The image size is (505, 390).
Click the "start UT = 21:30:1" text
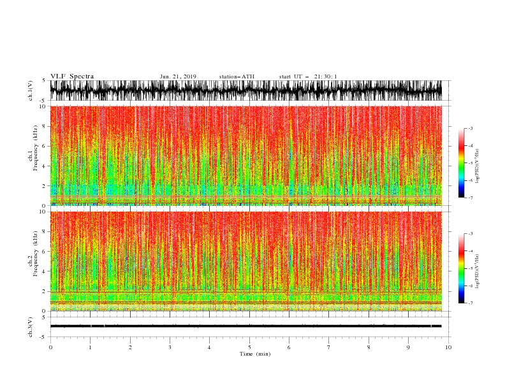(308, 76)
